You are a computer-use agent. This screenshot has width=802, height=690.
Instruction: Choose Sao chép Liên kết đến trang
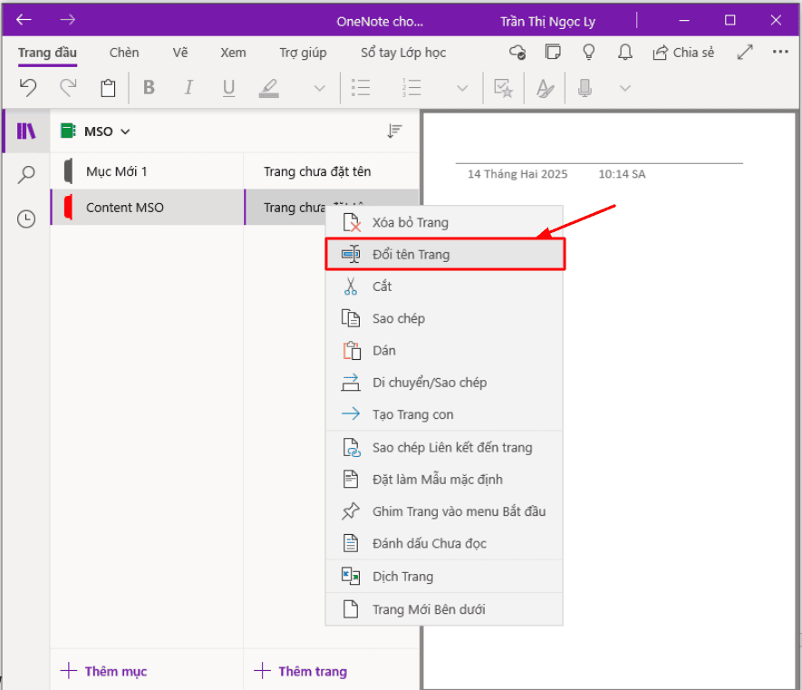click(444, 448)
